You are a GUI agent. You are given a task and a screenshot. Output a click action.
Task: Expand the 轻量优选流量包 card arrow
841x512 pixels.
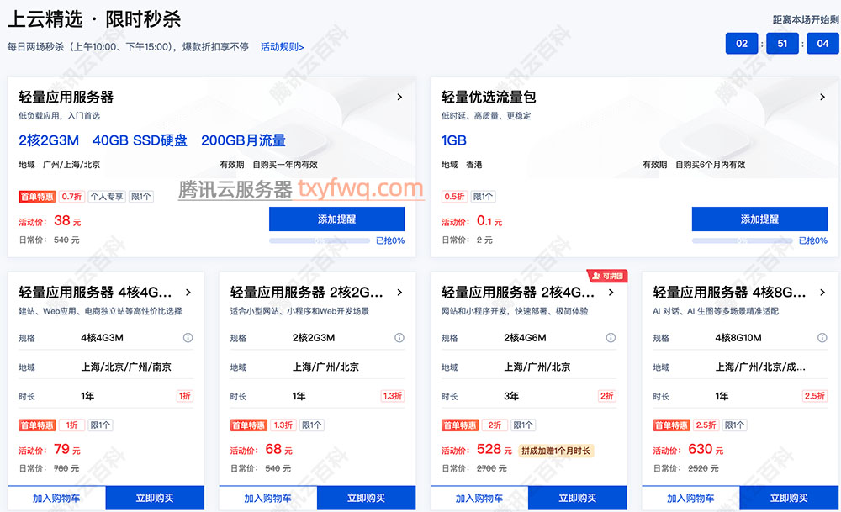[822, 97]
